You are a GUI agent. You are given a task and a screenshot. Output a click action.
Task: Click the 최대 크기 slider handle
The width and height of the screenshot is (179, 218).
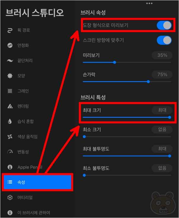[170, 117]
